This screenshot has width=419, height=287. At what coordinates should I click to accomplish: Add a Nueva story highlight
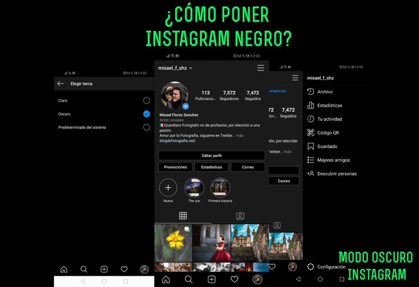click(x=168, y=188)
